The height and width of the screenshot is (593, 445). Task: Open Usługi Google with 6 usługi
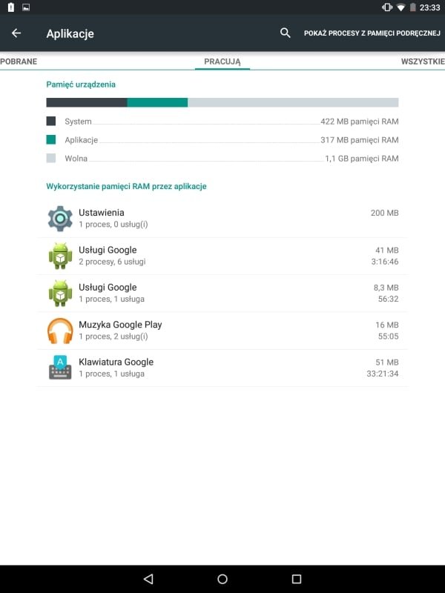222,256
